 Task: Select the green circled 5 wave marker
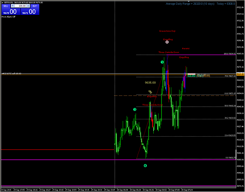point(162,62)
